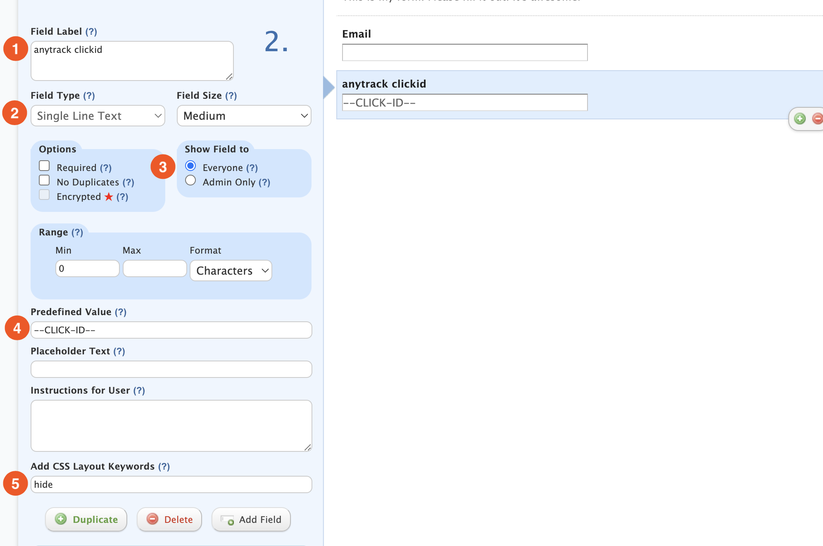Click the red remove icon beside the anytrack clickid row
The height and width of the screenshot is (546, 823).
pos(817,119)
